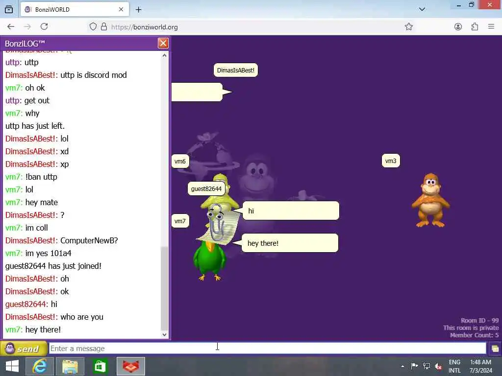Screen dimensions: 502x376
Task: Bookmark this page with the star icon
Action: point(408,27)
